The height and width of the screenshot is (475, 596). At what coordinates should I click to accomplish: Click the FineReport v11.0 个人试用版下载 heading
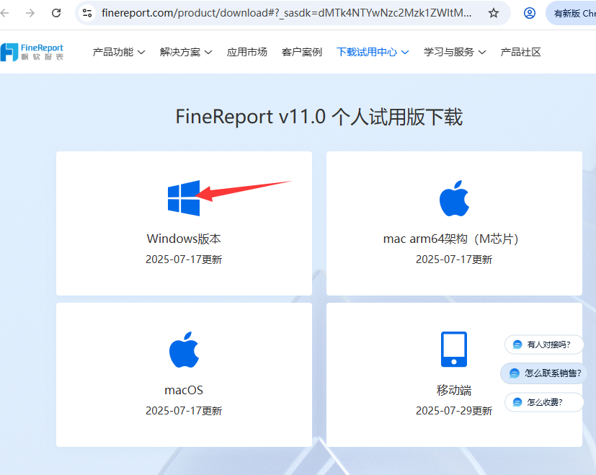pos(319,117)
